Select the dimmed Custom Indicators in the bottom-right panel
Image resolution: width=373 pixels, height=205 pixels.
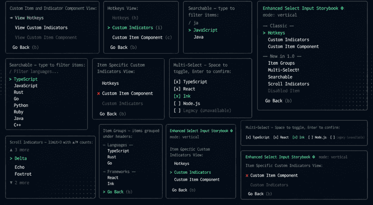(269, 185)
